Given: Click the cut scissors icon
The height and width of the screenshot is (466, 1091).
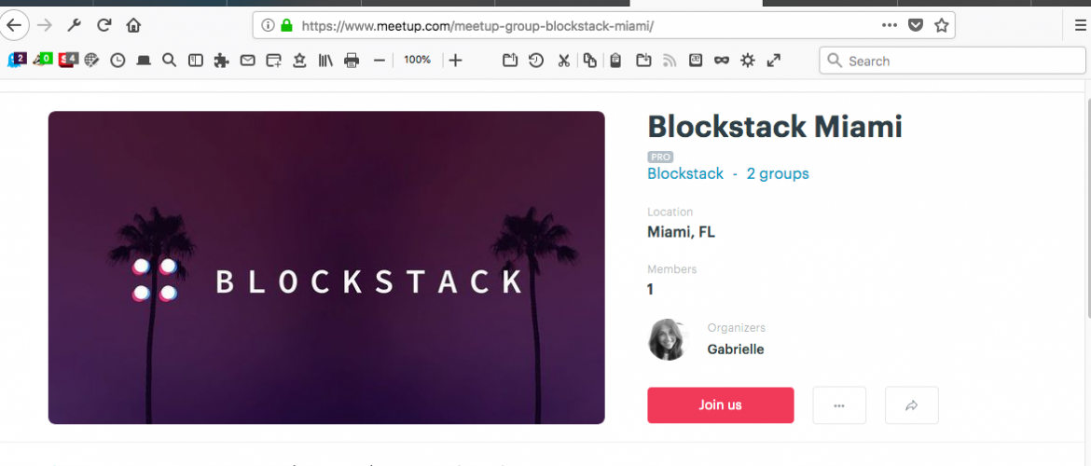Looking at the screenshot, I should pos(563,61).
